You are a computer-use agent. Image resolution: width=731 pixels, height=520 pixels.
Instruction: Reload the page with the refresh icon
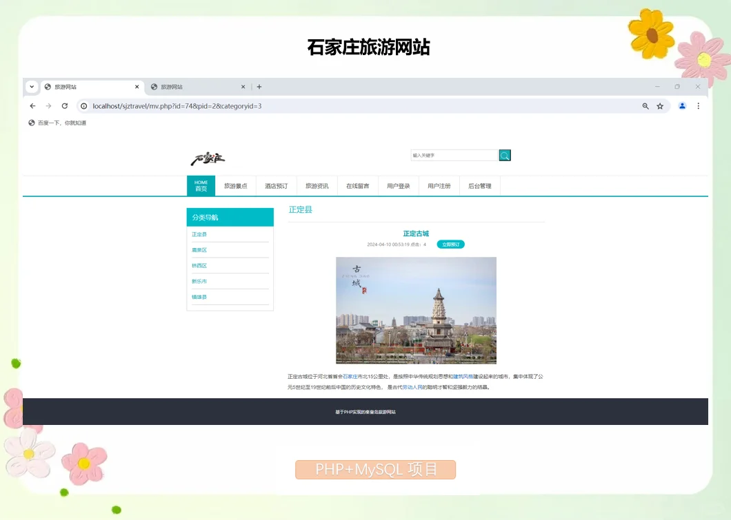64,106
